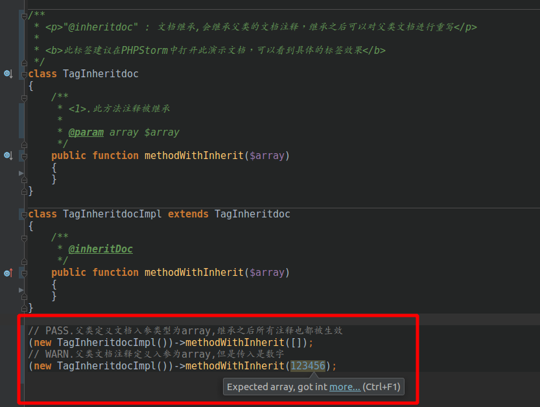Click TagInheritdocImpl in the extends declaration line

point(112,214)
